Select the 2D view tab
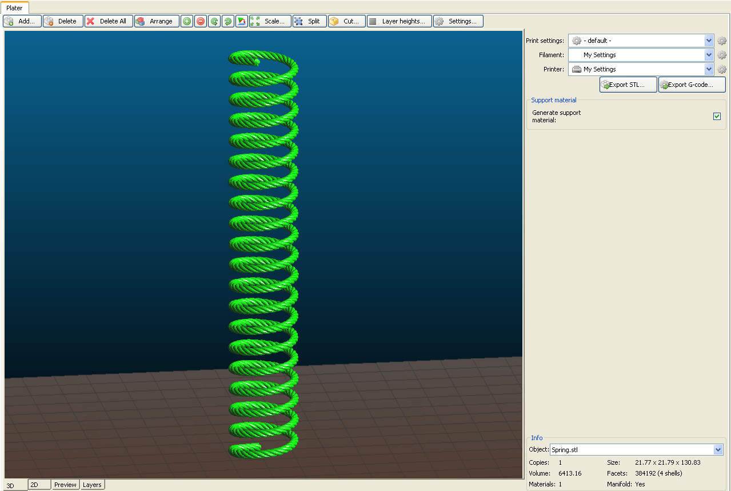 point(39,484)
